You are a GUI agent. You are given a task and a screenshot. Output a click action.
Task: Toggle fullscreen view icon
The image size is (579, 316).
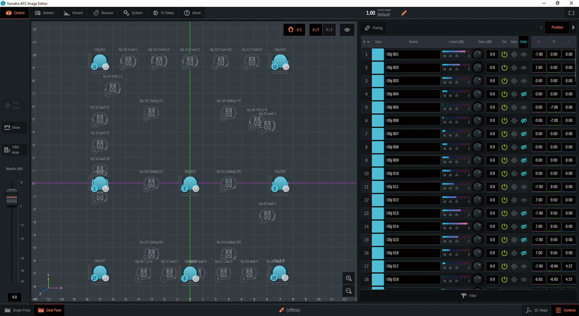pyautogui.click(x=571, y=13)
